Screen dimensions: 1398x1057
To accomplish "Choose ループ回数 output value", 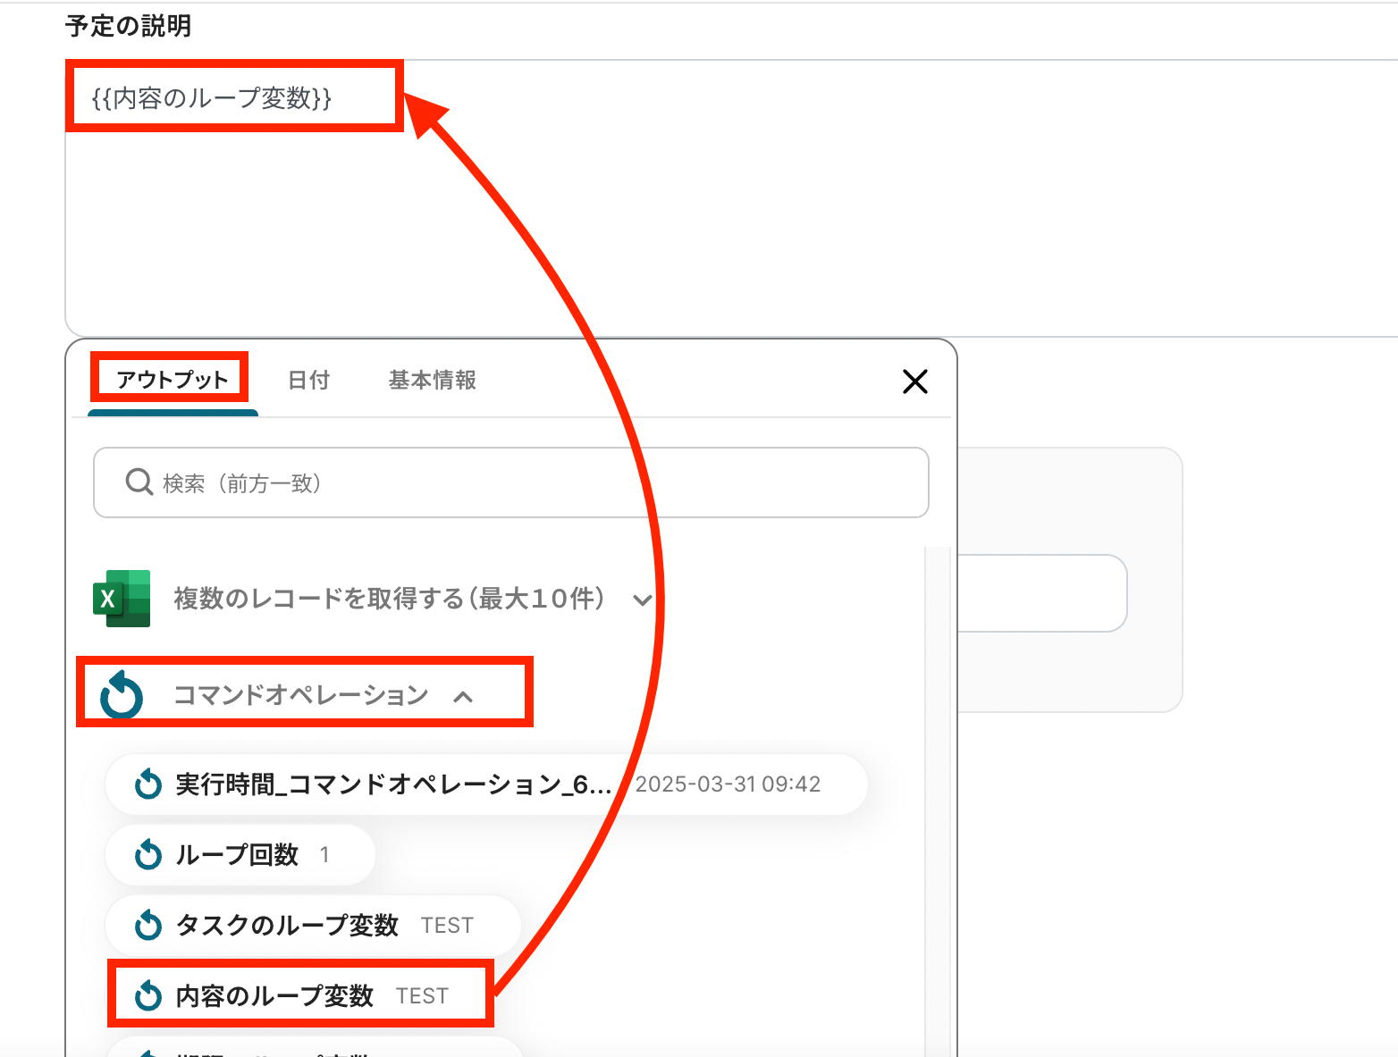I will tap(240, 855).
